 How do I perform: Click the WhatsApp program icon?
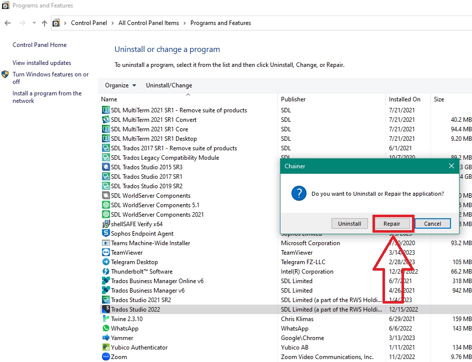(x=105, y=329)
